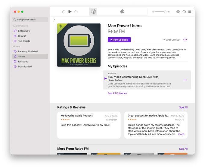The height and width of the screenshot is (168, 205).
Task: Click the search field containing mac power users
Action: click(30, 20)
